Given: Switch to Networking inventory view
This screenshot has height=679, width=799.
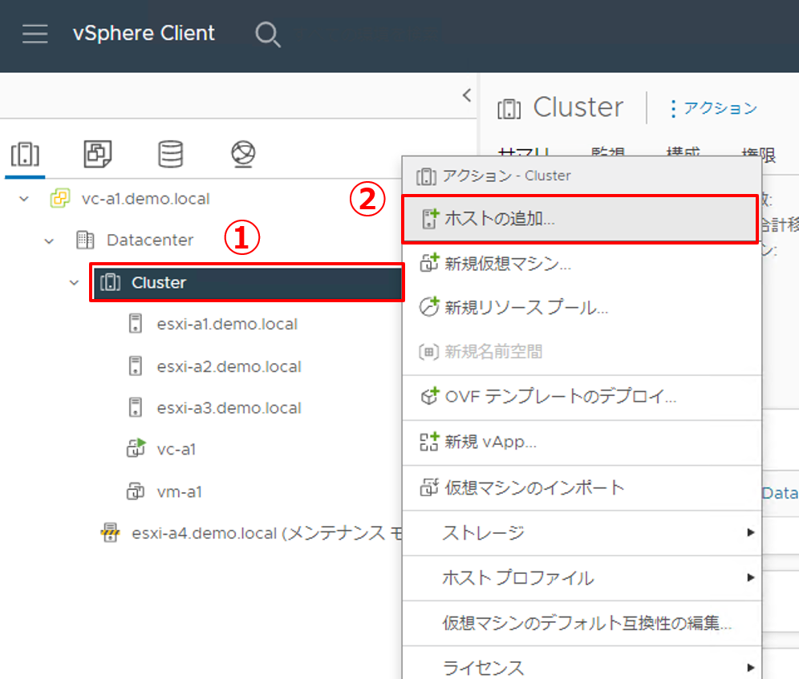Looking at the screenshot, I should pyautogui.click(x=243, y=154).
